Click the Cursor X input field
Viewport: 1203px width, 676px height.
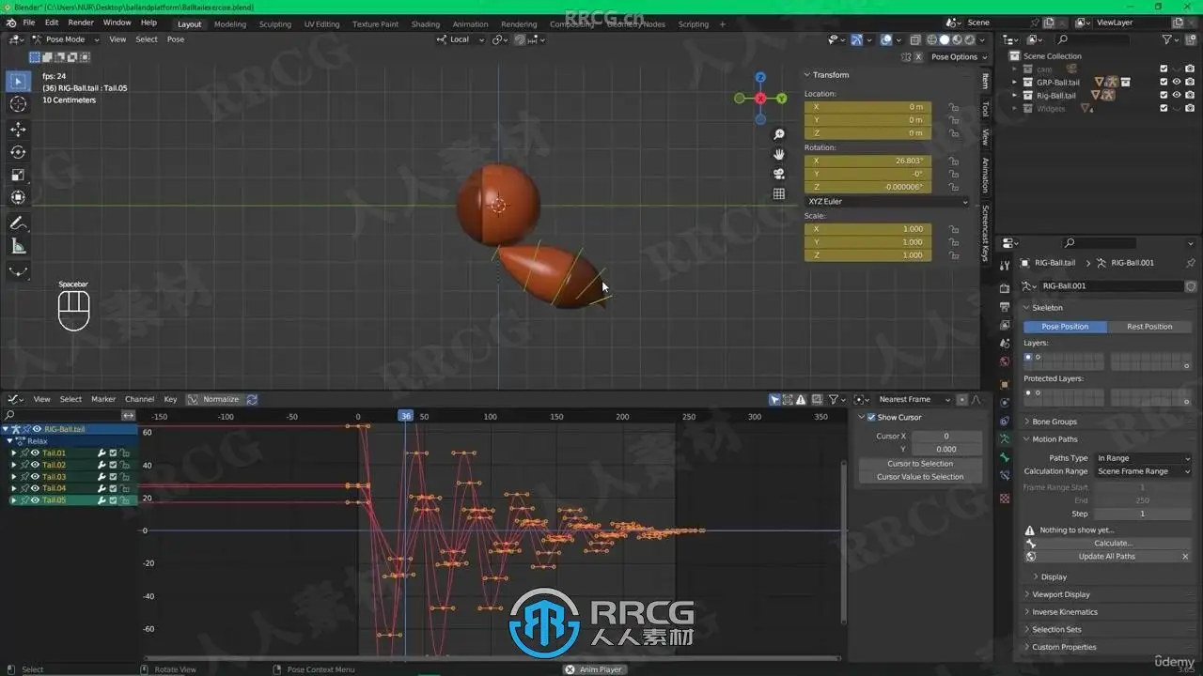click(945, 436)
